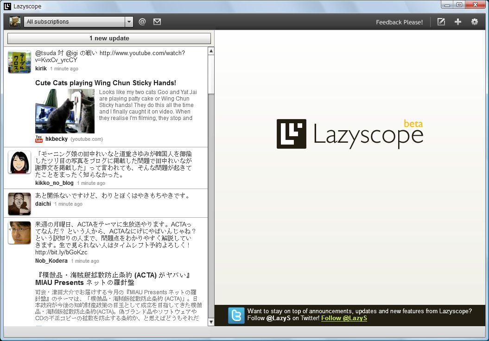This screenshot has height=341, width=489.
Task: Click the "1 minute ago" timestamp beside kikko_no_blog
Action: 91,183
